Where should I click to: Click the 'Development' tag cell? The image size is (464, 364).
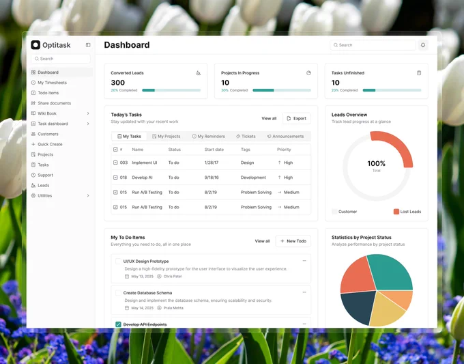pos(253,178)
